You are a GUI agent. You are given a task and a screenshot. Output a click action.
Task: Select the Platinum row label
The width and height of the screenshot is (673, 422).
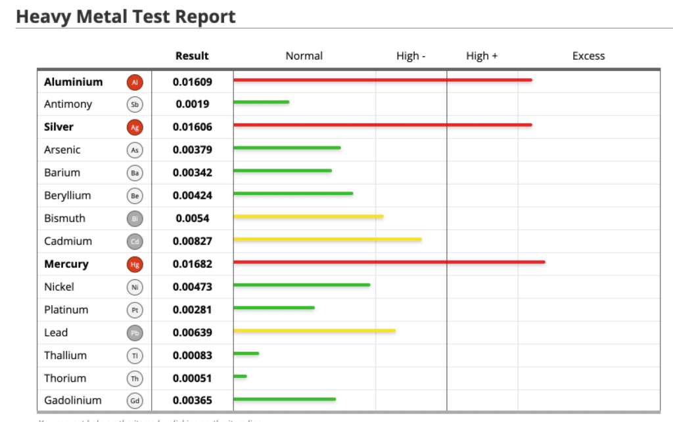coord(66,310)
